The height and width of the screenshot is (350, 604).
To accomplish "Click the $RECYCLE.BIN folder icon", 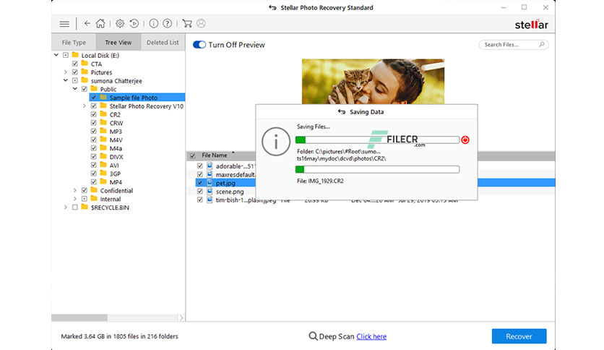I will coord(85,207).
